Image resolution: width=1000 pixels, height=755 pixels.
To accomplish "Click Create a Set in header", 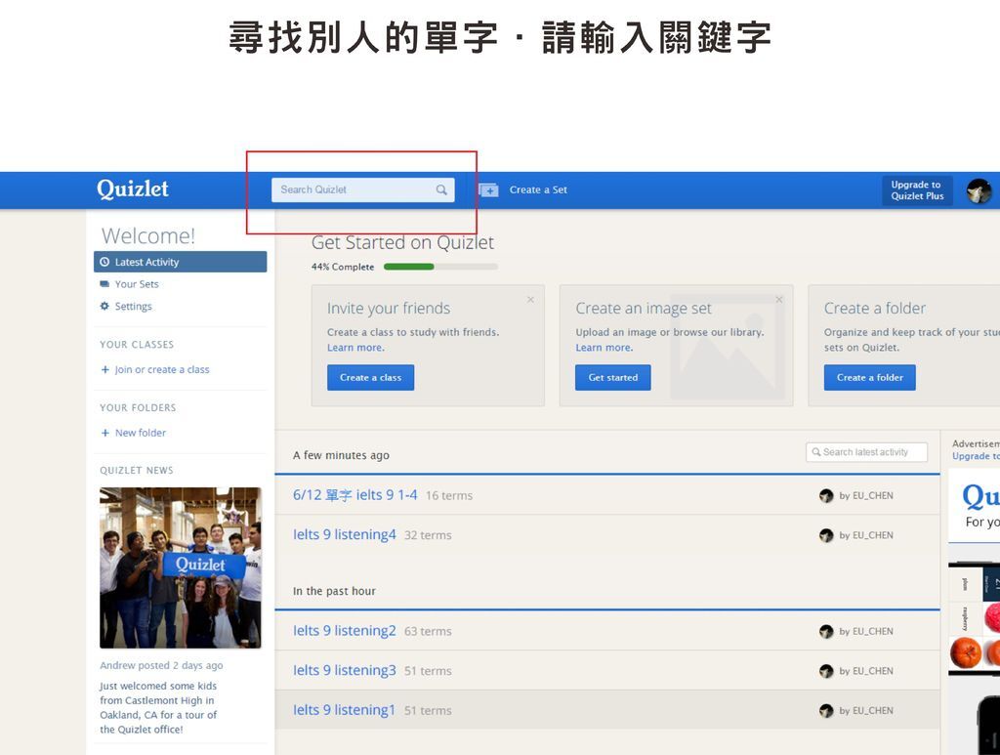I will [538, 189].
